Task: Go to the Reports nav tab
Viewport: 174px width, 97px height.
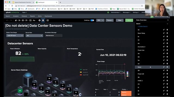Action: coord(32,16)
